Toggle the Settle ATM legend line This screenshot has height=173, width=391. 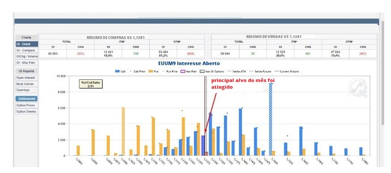(x=229, y=71)
